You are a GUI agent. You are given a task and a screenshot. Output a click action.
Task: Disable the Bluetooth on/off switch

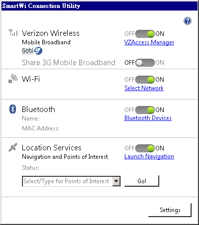coord(145,110)
